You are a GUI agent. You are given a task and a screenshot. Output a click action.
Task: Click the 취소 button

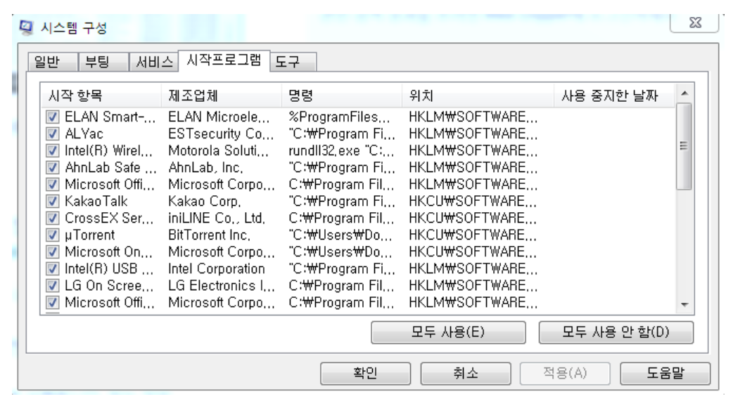click(465, 373)
